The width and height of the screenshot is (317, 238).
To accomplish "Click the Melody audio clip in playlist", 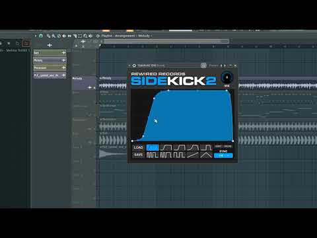I will (113, 83).
